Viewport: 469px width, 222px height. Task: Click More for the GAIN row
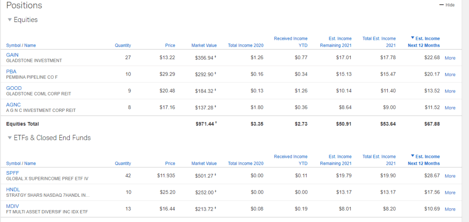click(450, 58)
